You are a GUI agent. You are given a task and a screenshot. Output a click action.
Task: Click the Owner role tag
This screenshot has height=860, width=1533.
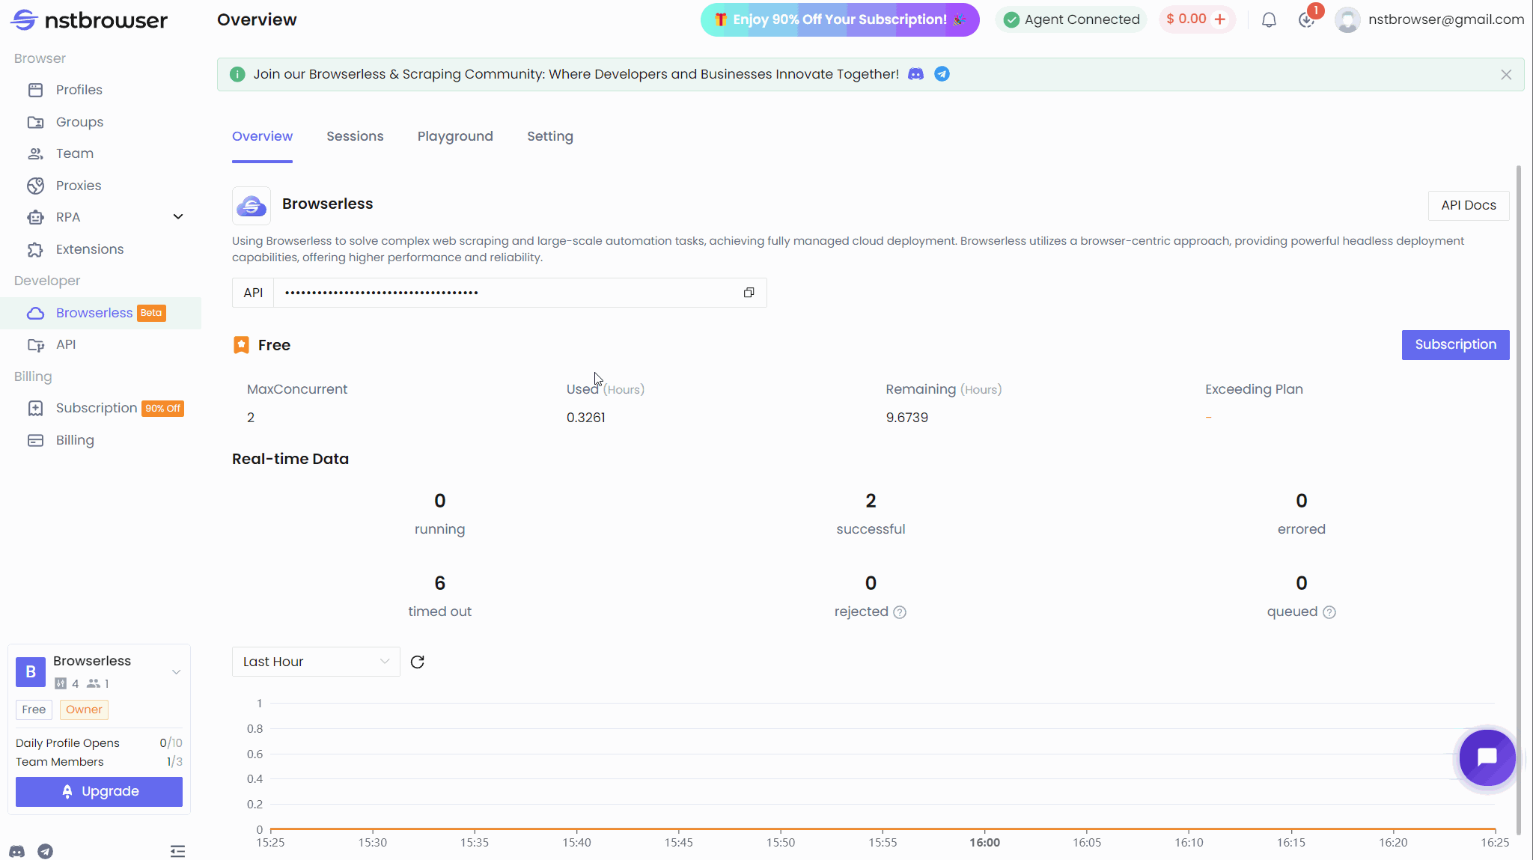coord(84,710)
